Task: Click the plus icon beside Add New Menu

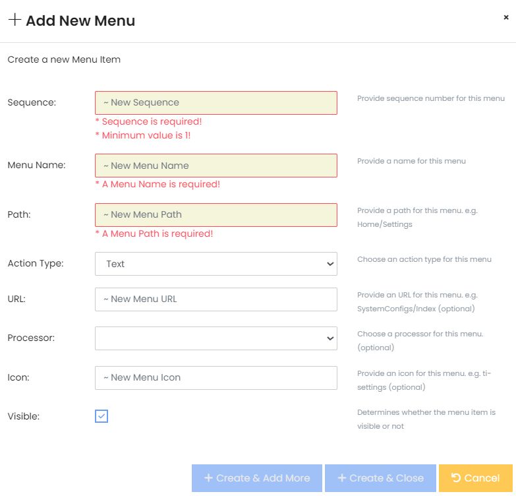Action: (14, 20)
